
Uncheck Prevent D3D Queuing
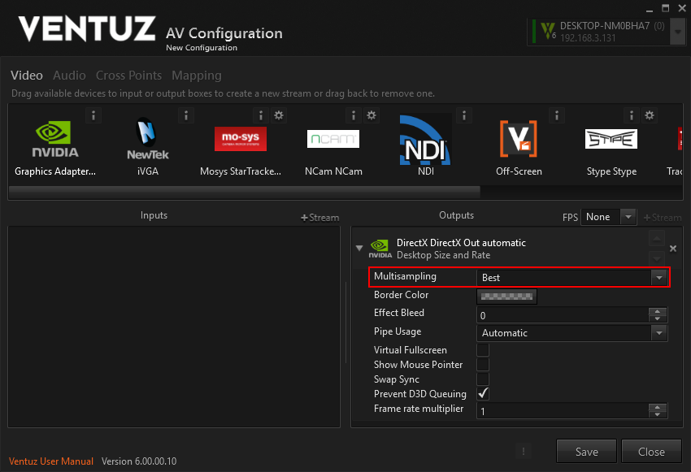(x=483, y=394)
